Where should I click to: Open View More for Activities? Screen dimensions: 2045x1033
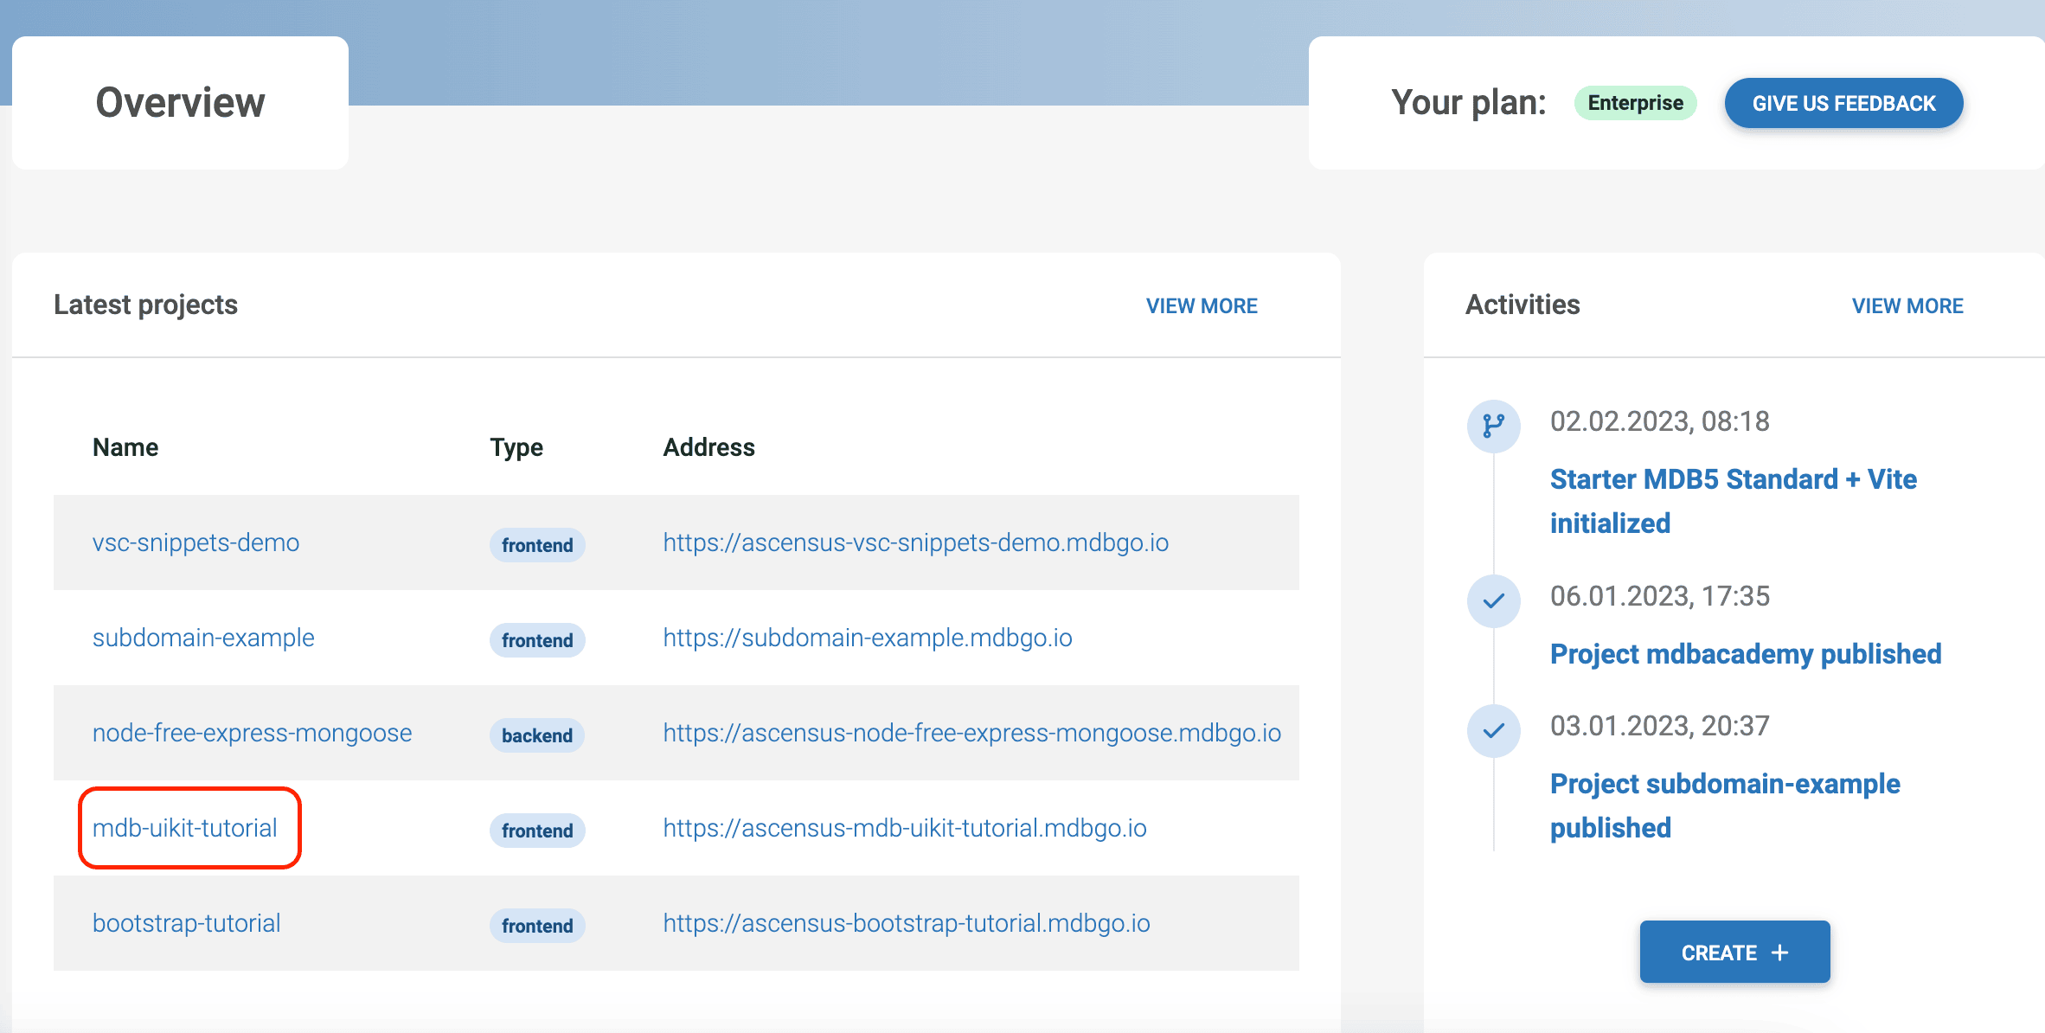coord(1907,305)
